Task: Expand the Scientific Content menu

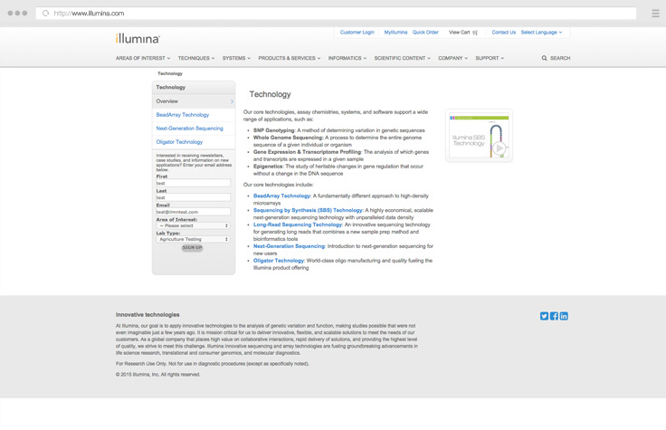Action: [402, 58]
